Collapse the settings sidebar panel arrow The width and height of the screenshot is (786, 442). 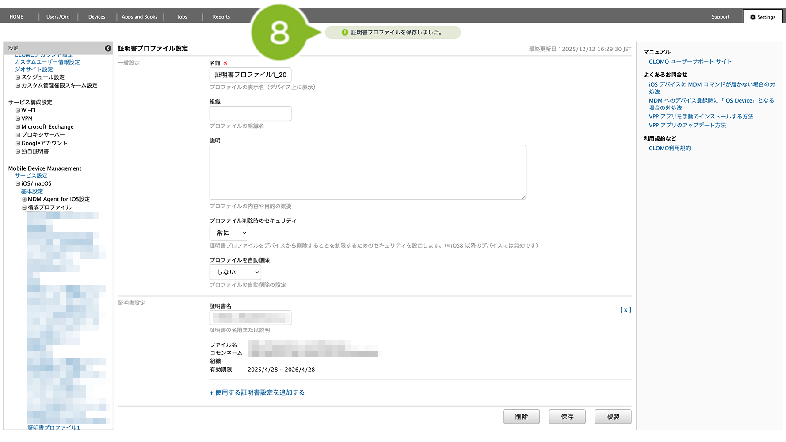click(x=108, y=48)
